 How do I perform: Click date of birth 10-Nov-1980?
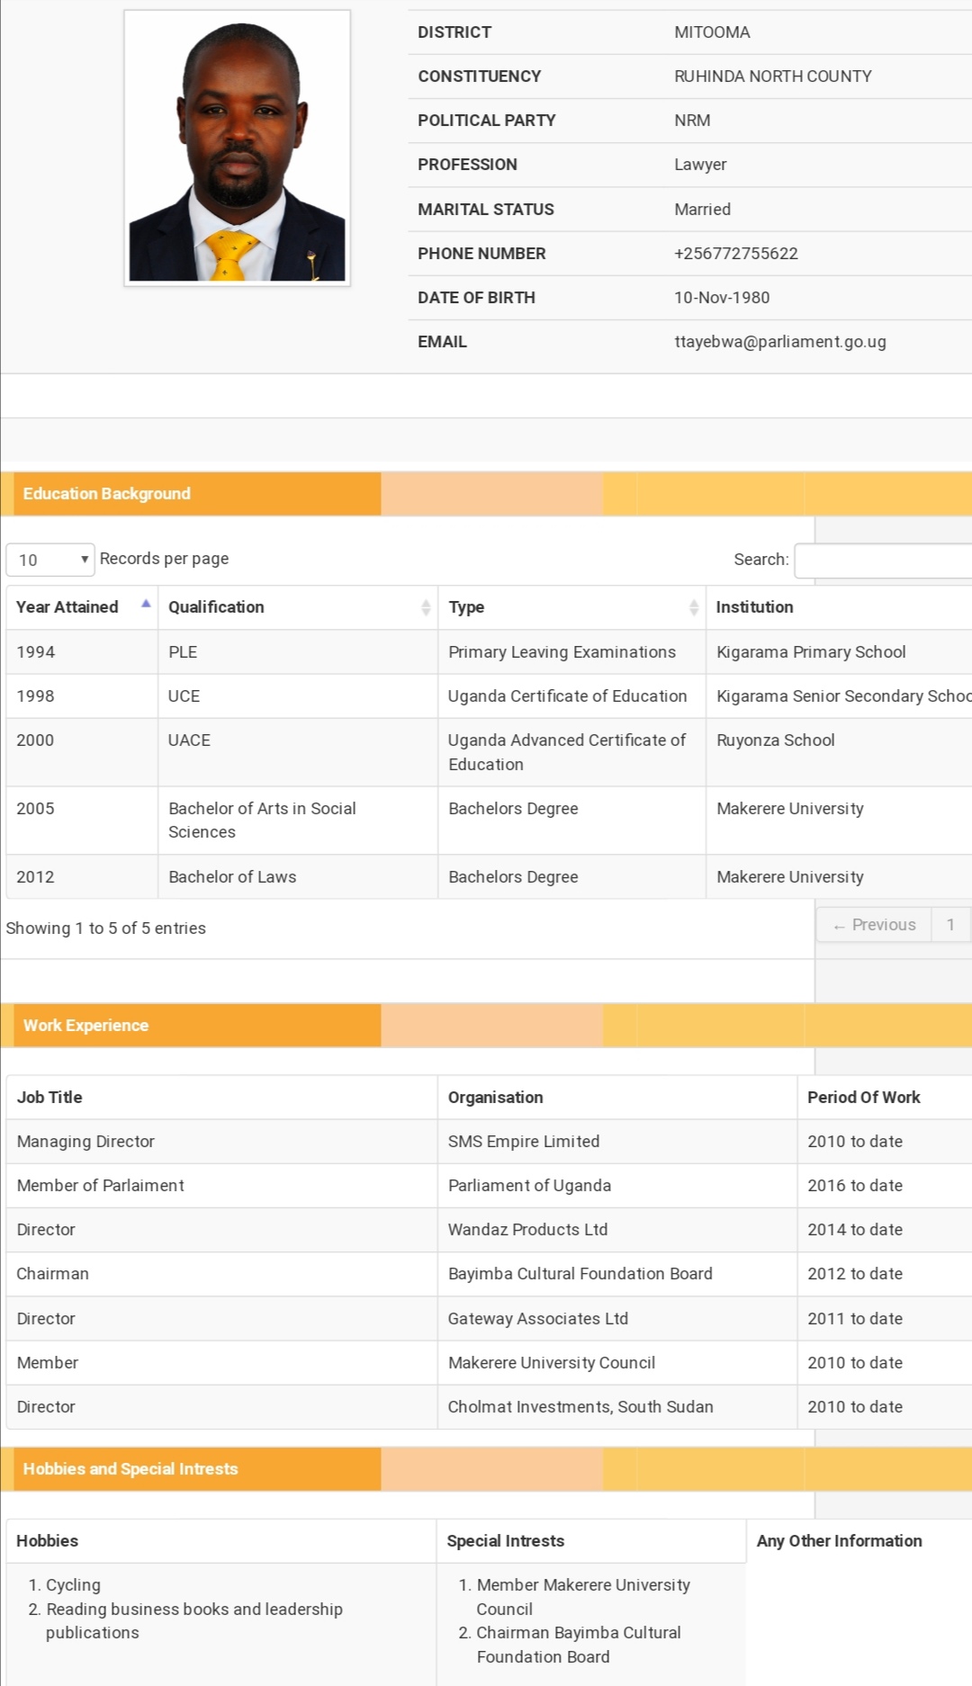pos(722,298)
